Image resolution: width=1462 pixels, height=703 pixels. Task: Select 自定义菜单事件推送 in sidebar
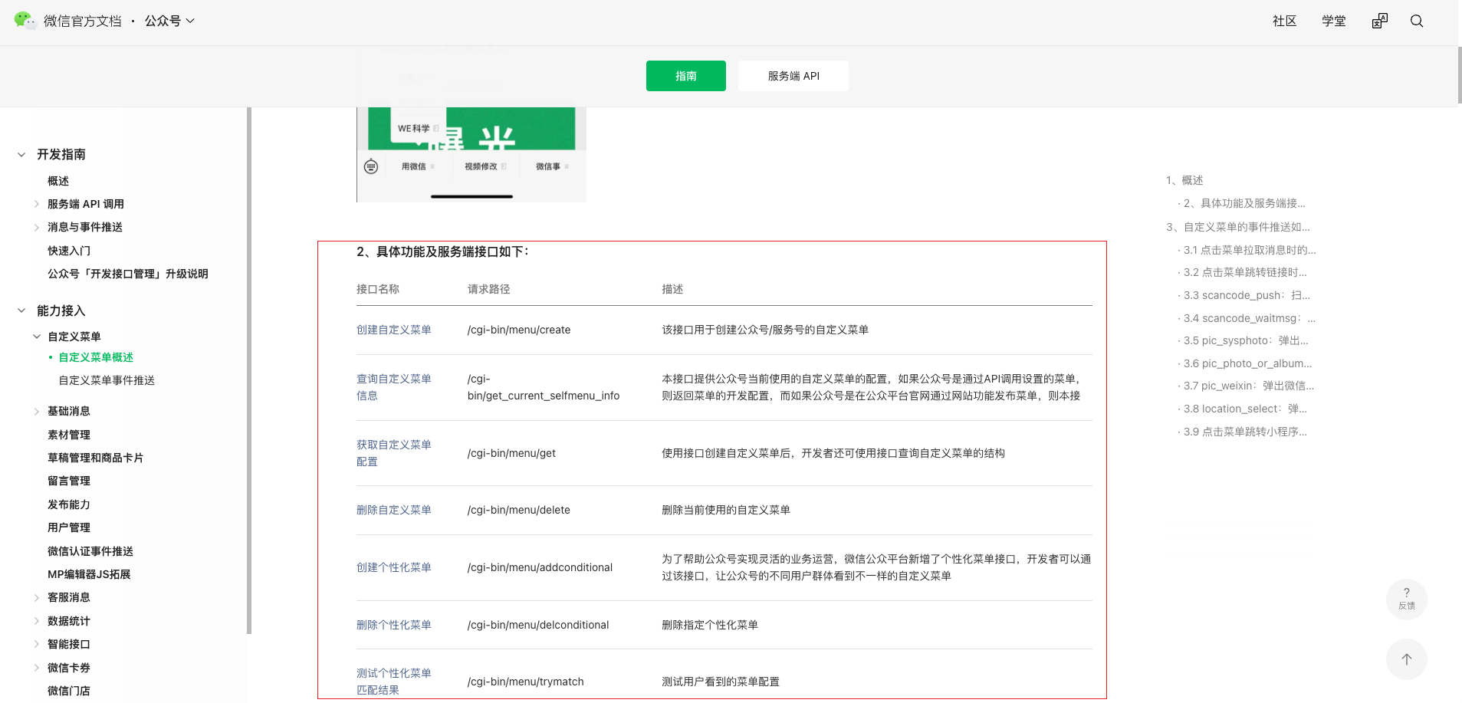pos(107,380)
